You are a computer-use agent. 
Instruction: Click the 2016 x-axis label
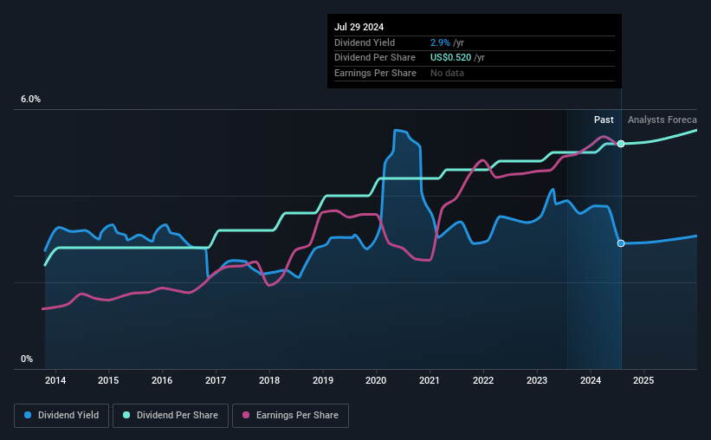pyautogui.click(x=162, y=380)
